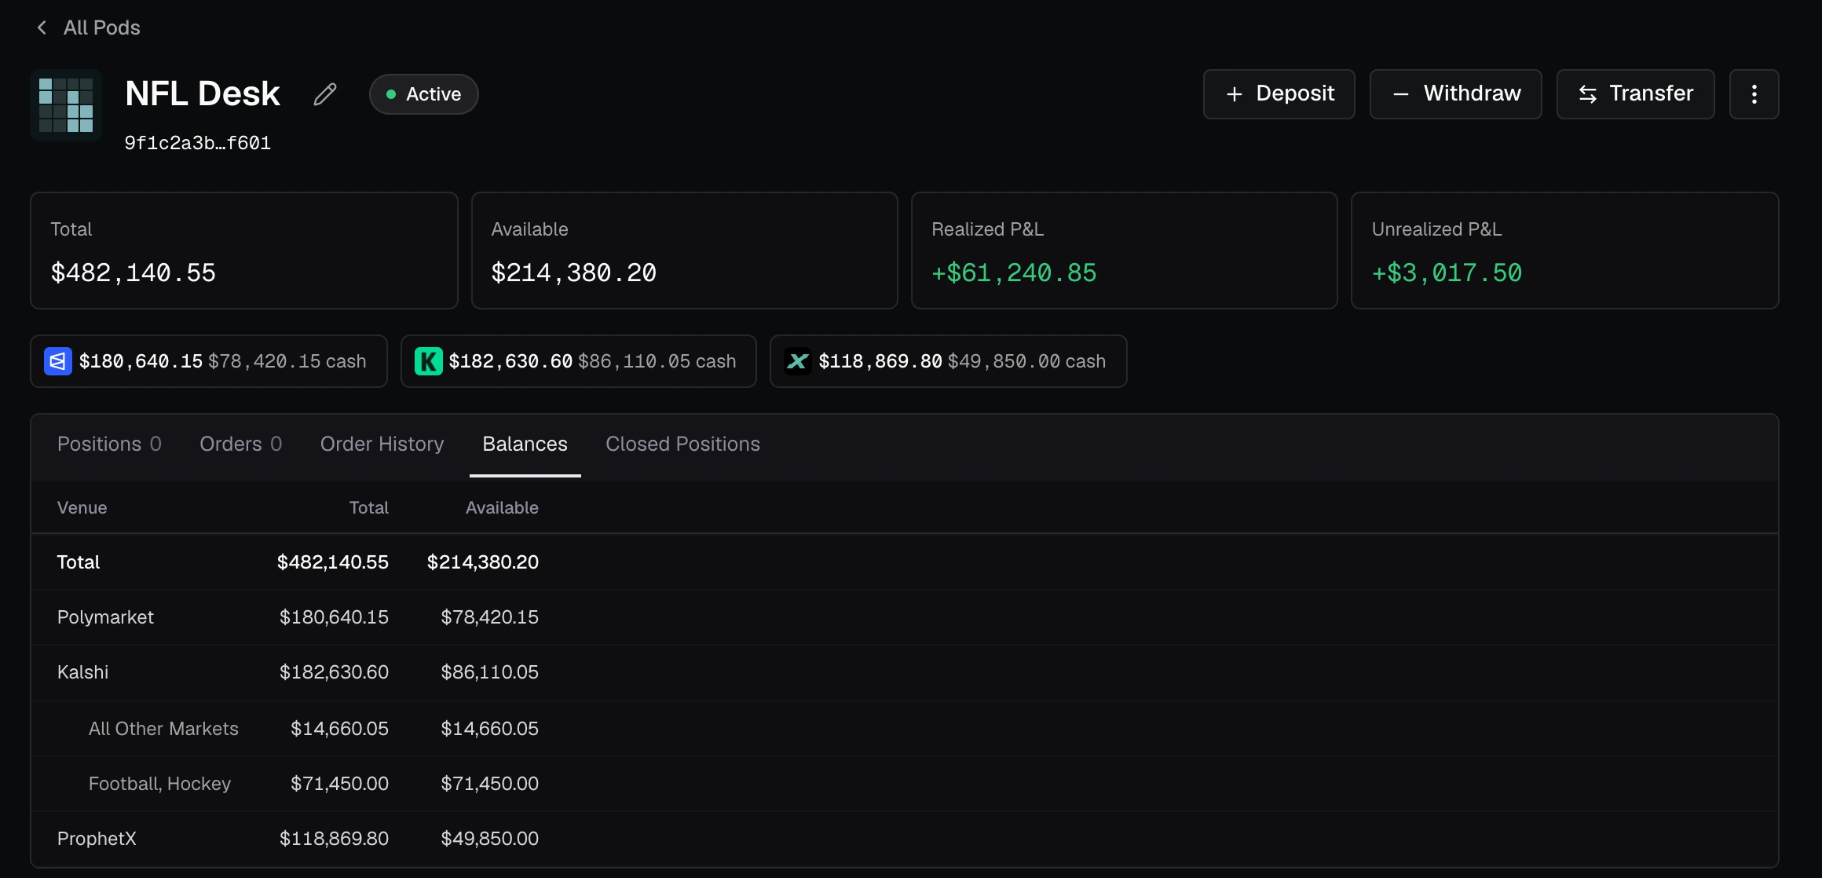The height and width of the screenshot is (878, 1822).
Task: Click the Total column header
Action: (x=369, y=507)
